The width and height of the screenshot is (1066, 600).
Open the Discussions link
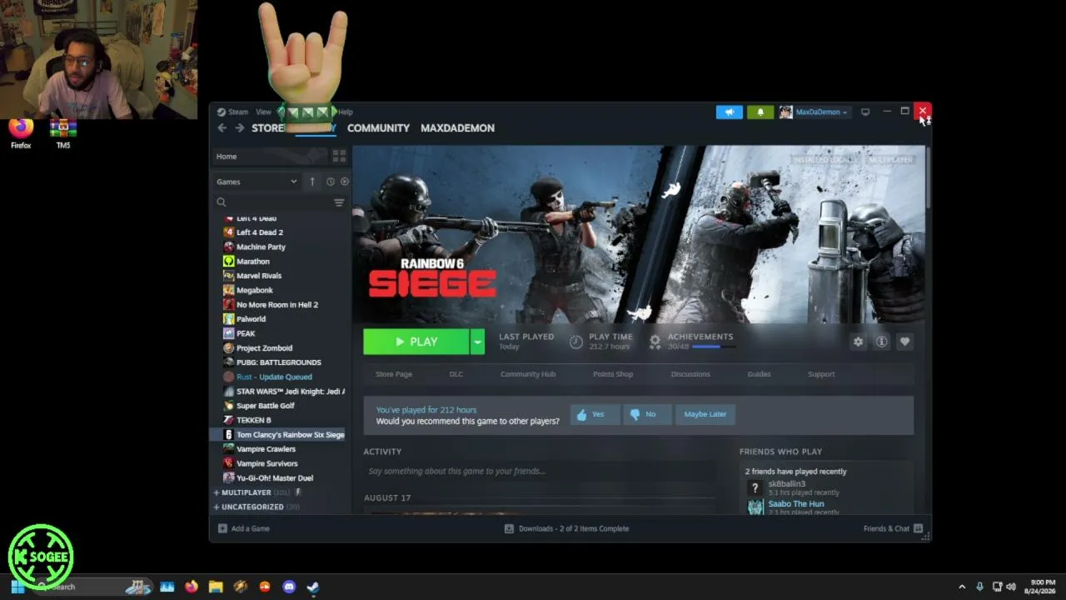tap(690, 374)
